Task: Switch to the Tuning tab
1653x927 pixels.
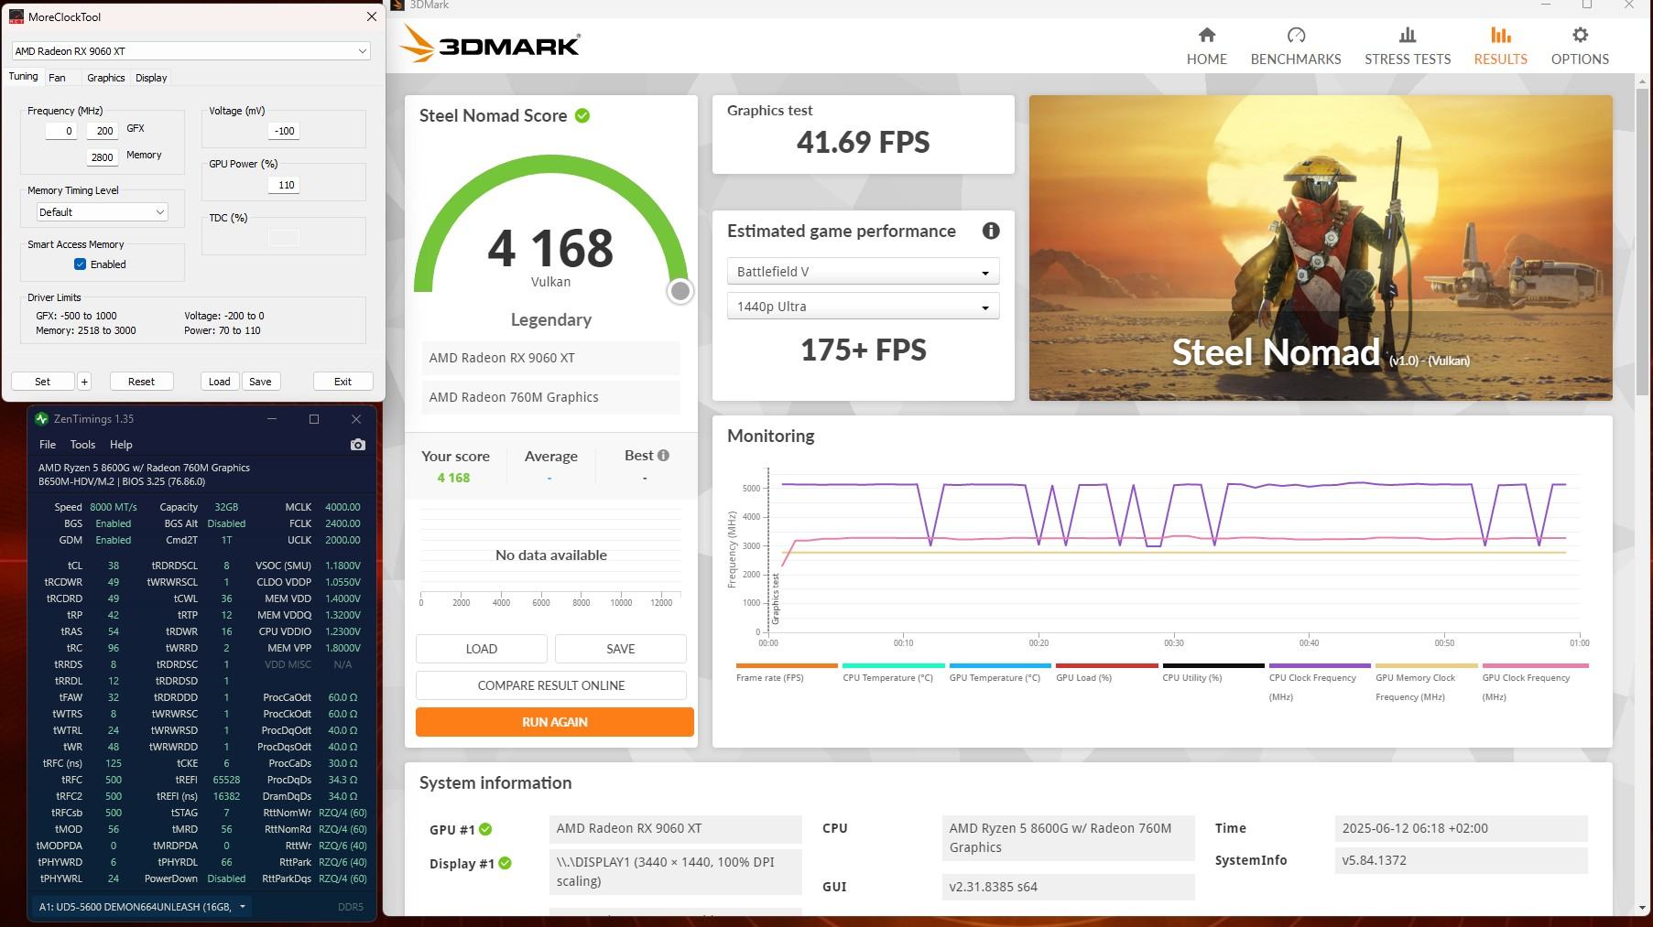Action: pos(24,77)
